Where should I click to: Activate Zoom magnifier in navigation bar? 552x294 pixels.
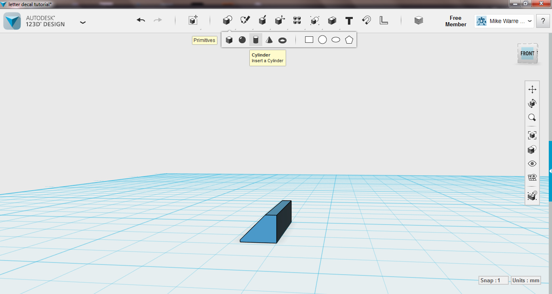532,118
